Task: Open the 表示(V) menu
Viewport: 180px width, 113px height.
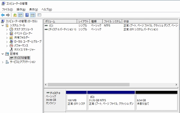Action: pos(34,10)
